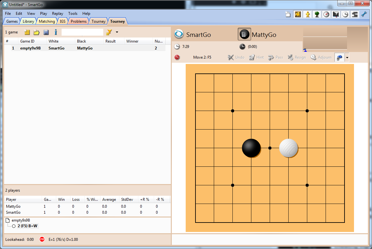Viewport: 372px width, 249px height.
Task: Click the new folder icon
Action: coord(36,32)
